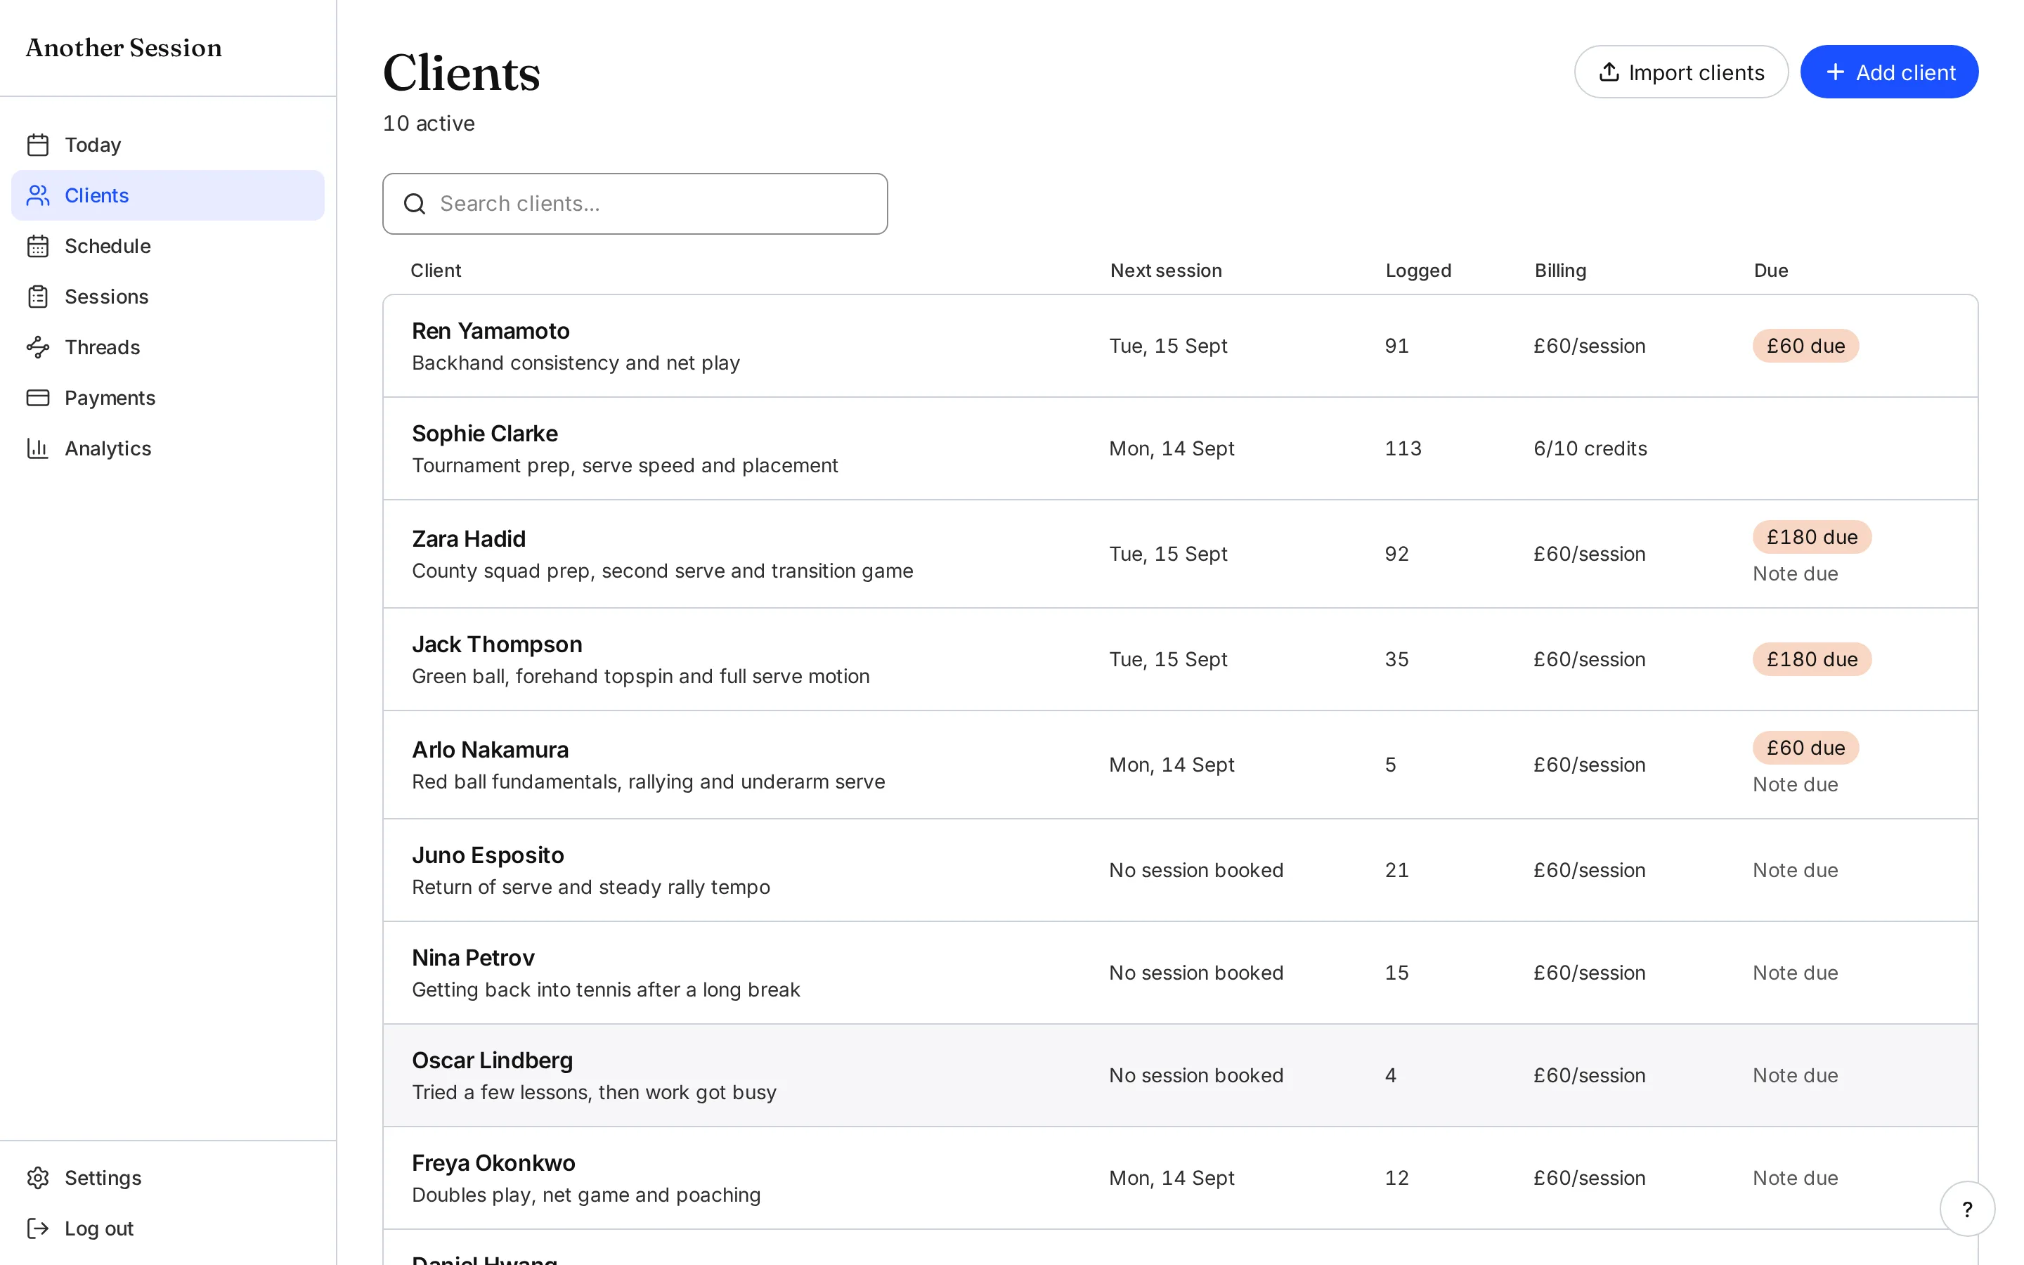Open Sophie Clarke's client record

coord(1180,448)
